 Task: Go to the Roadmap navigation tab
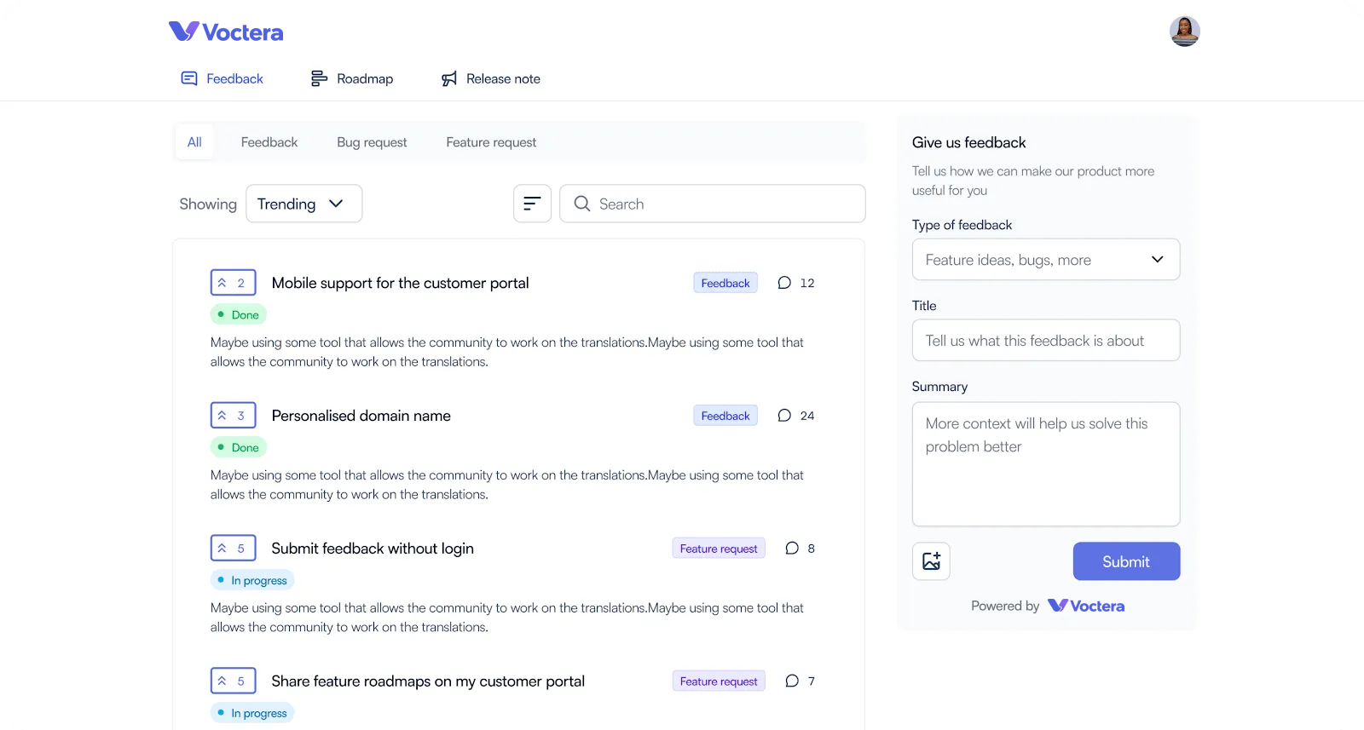[x=351, y=78]
